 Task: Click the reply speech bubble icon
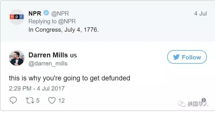coord(13,100)
